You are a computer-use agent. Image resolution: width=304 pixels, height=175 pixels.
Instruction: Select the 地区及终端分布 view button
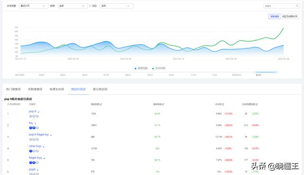coord(289,17)
